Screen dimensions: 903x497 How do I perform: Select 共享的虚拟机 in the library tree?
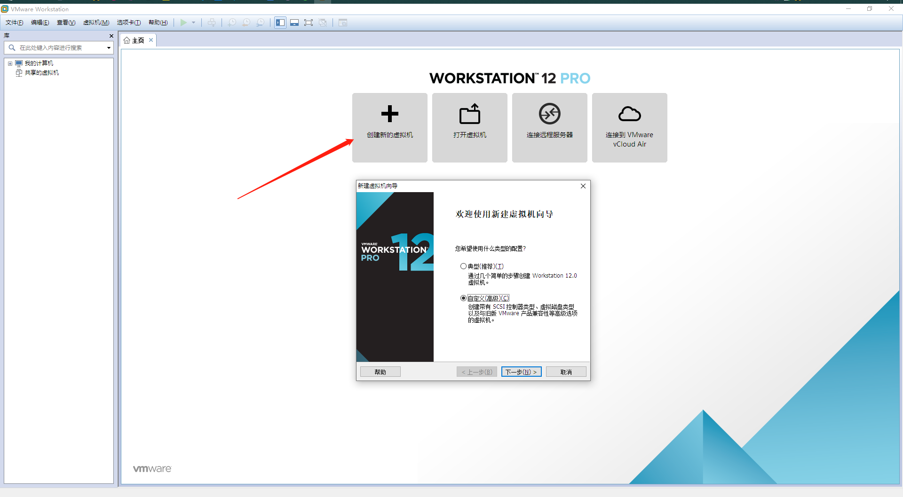41,73
